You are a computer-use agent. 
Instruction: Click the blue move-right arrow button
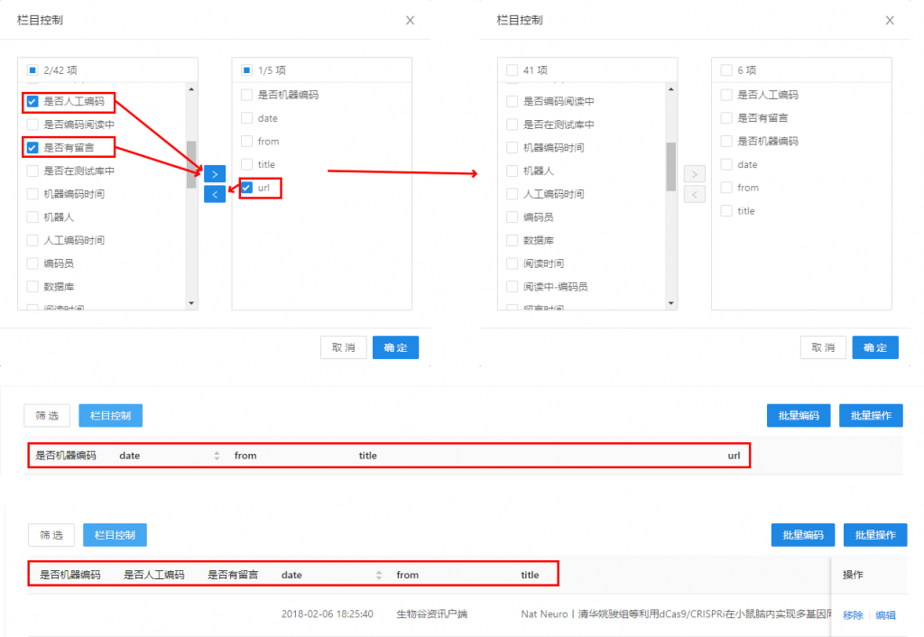(x=215, y=174)
